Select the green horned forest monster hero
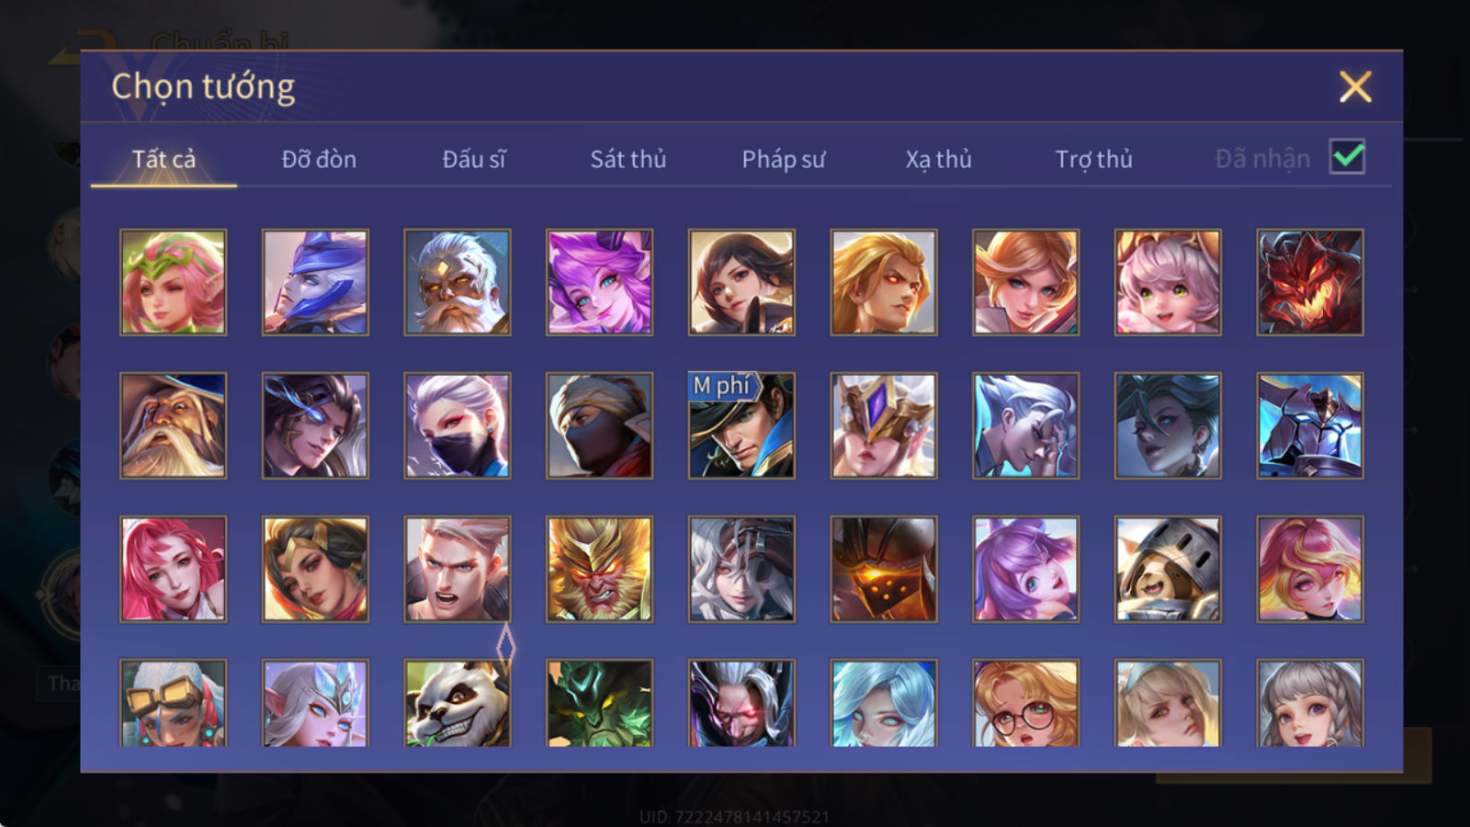Viewport: 1470px width, 827px height. [x=599, y=703]
